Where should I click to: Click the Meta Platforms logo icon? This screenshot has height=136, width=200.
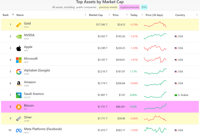click(x=19, y=130)
